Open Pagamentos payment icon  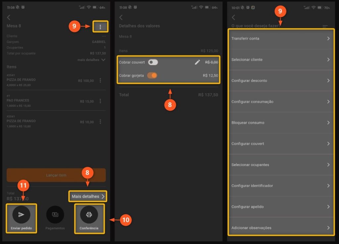click(x=55, y=215)
